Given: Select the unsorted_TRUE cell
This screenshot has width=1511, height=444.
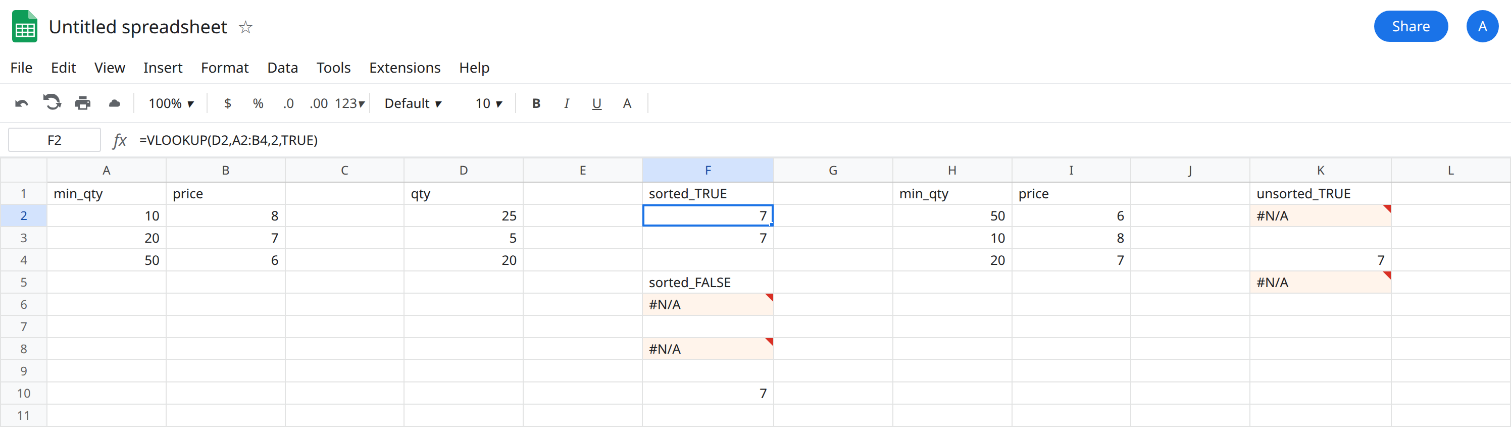Looking at the screenshot, I should tap(1321, 194).
